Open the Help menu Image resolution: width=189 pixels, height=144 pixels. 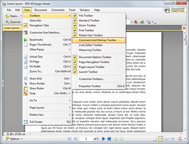point(97,10)
